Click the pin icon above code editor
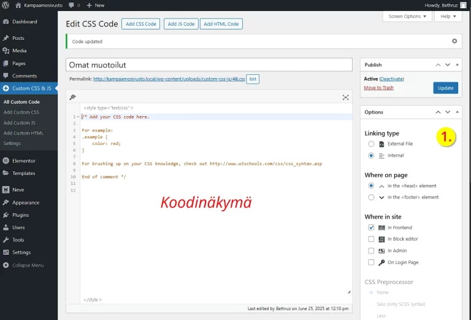Screen dimensions: 471x320 click(x=72, y=97)
